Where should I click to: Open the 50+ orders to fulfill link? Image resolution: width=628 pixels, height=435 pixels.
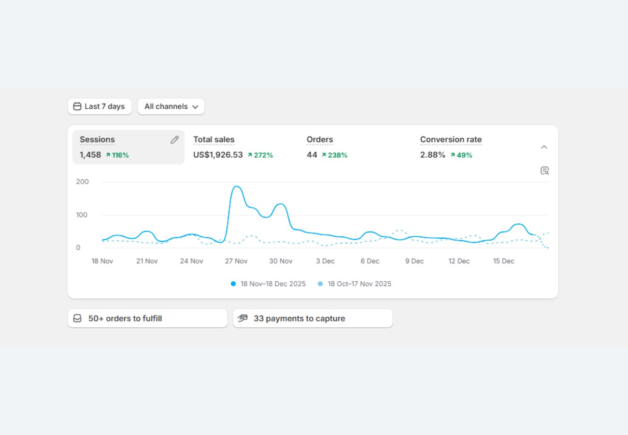tap(125, 319)
